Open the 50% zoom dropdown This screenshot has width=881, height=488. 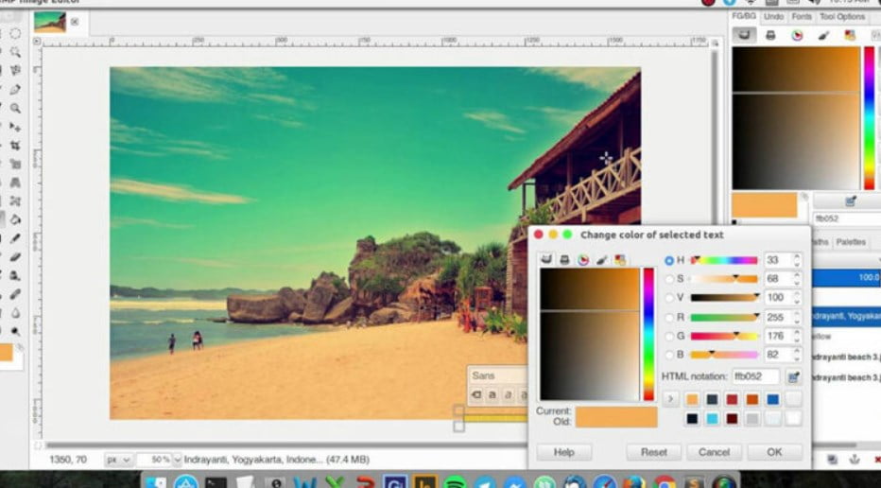[178, 460]
